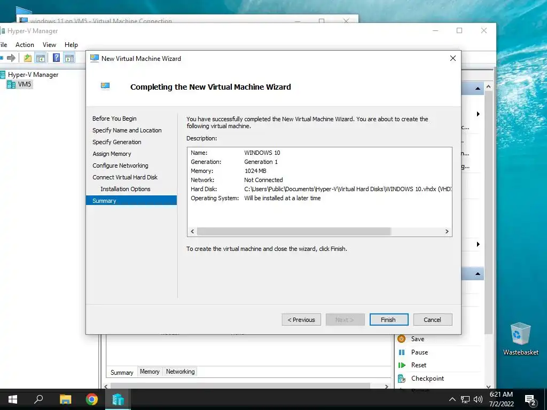The image size is (547, 410).
Task: Open File Explorer from the taskbar
Action: [65, 399]
